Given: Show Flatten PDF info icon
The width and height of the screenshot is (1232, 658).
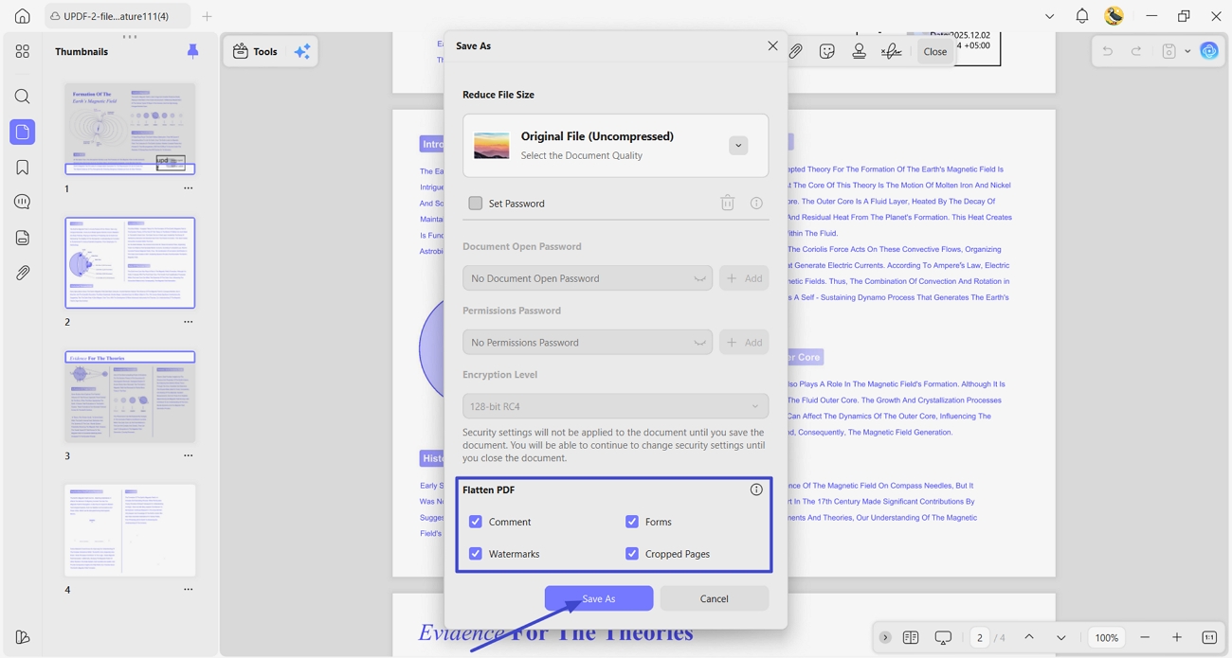Looking at the screenshot, I should (x=756, y=489).
